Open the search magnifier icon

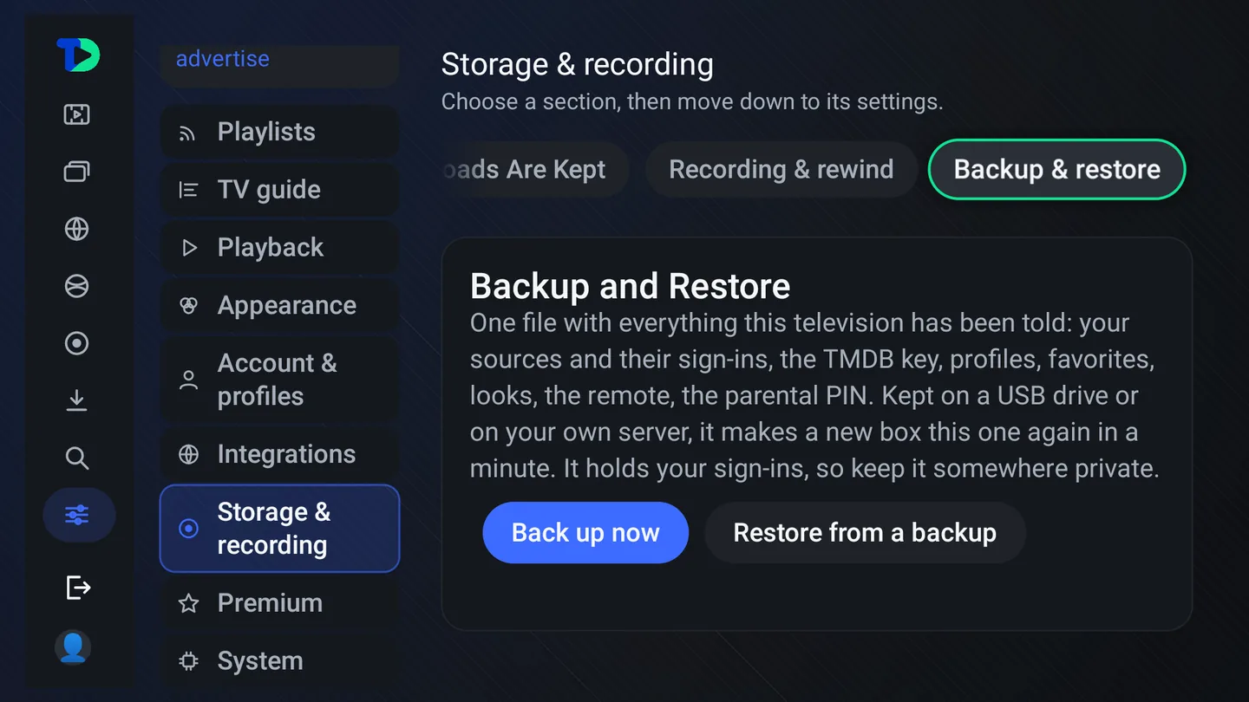pos(77,458)
